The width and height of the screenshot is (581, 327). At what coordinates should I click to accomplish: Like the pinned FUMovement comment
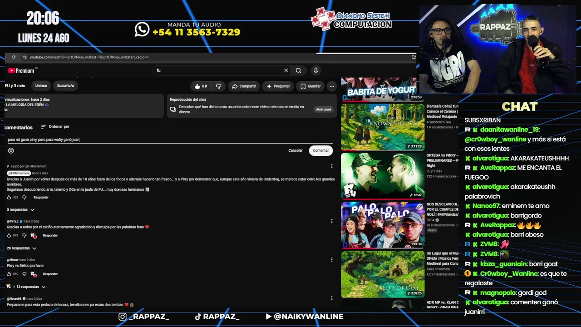pos(9,198)
